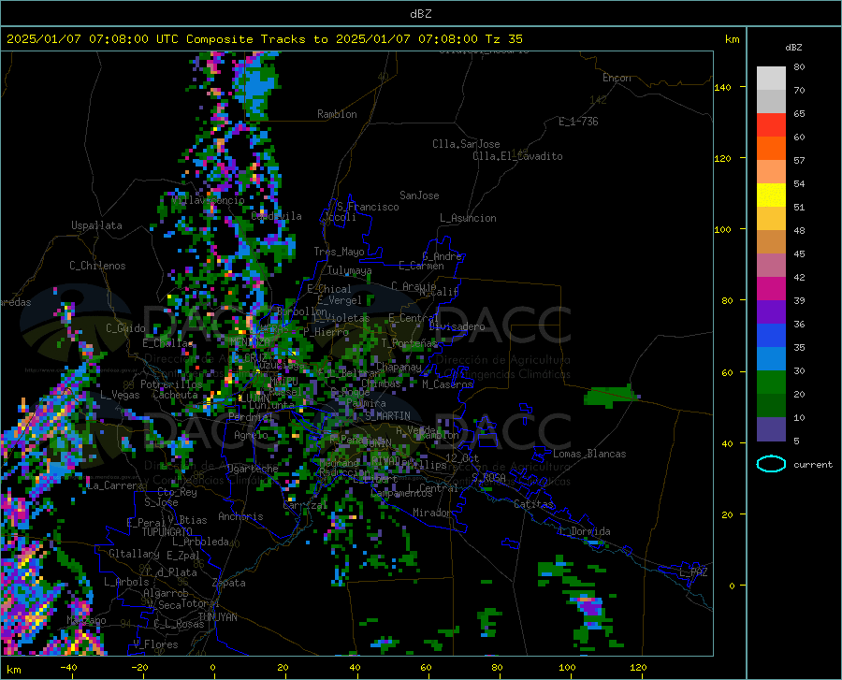Viewport: 842px width, 680px height.
Task: Click the light blue 35 dBZ legend swatch
Action: pos(771,358)
